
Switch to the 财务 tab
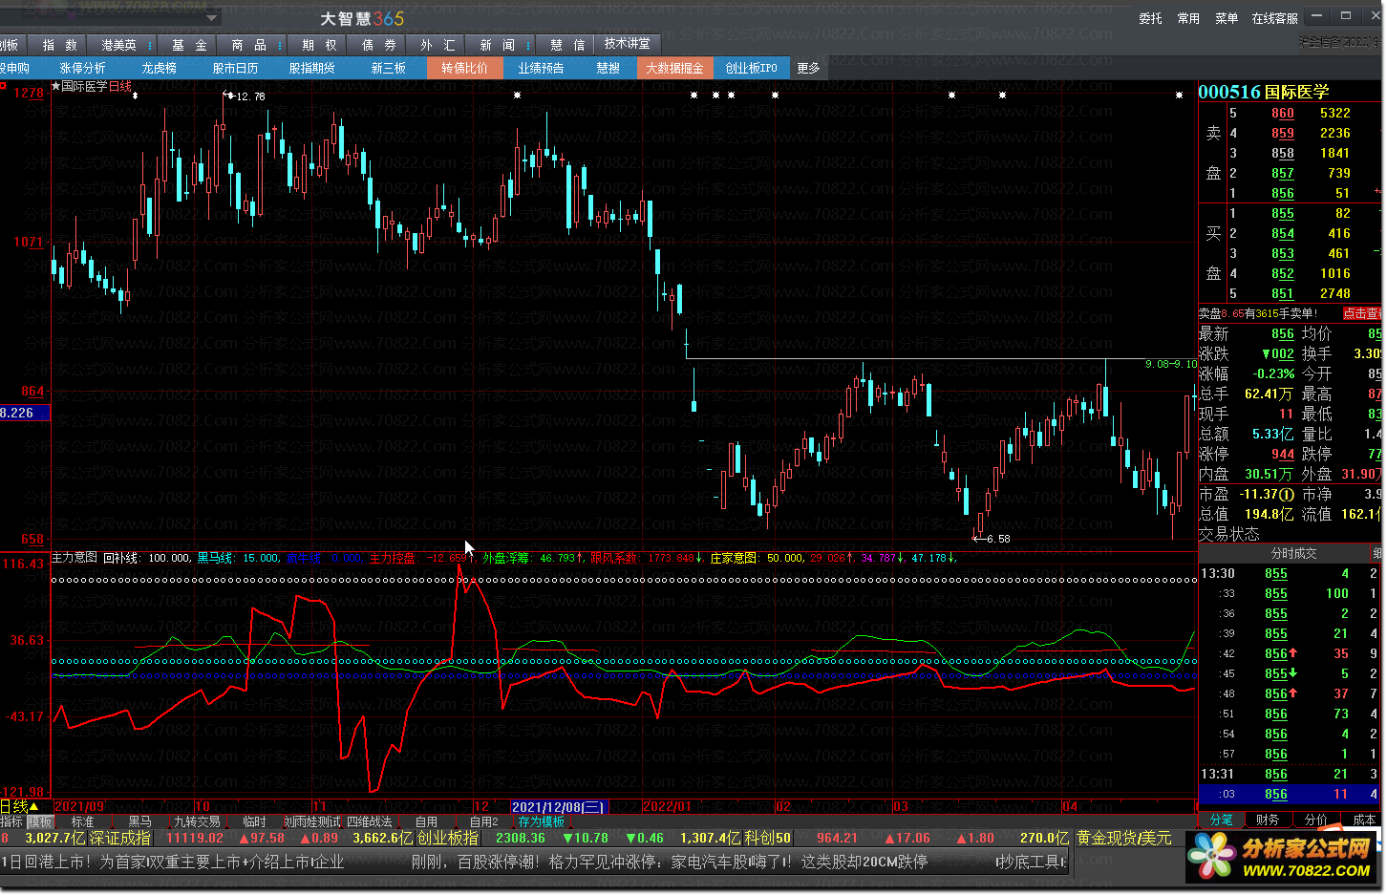click(x=1268, y=820)
